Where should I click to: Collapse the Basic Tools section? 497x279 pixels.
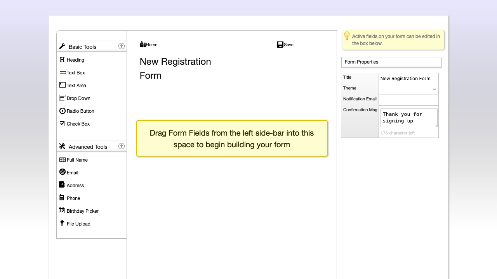122,46
